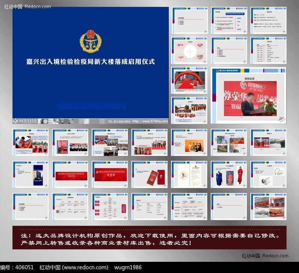Open the 签到处 sign-in banner slide thumbnail
This screenshot has width=299, height=273.
click(x=110, y=175)
